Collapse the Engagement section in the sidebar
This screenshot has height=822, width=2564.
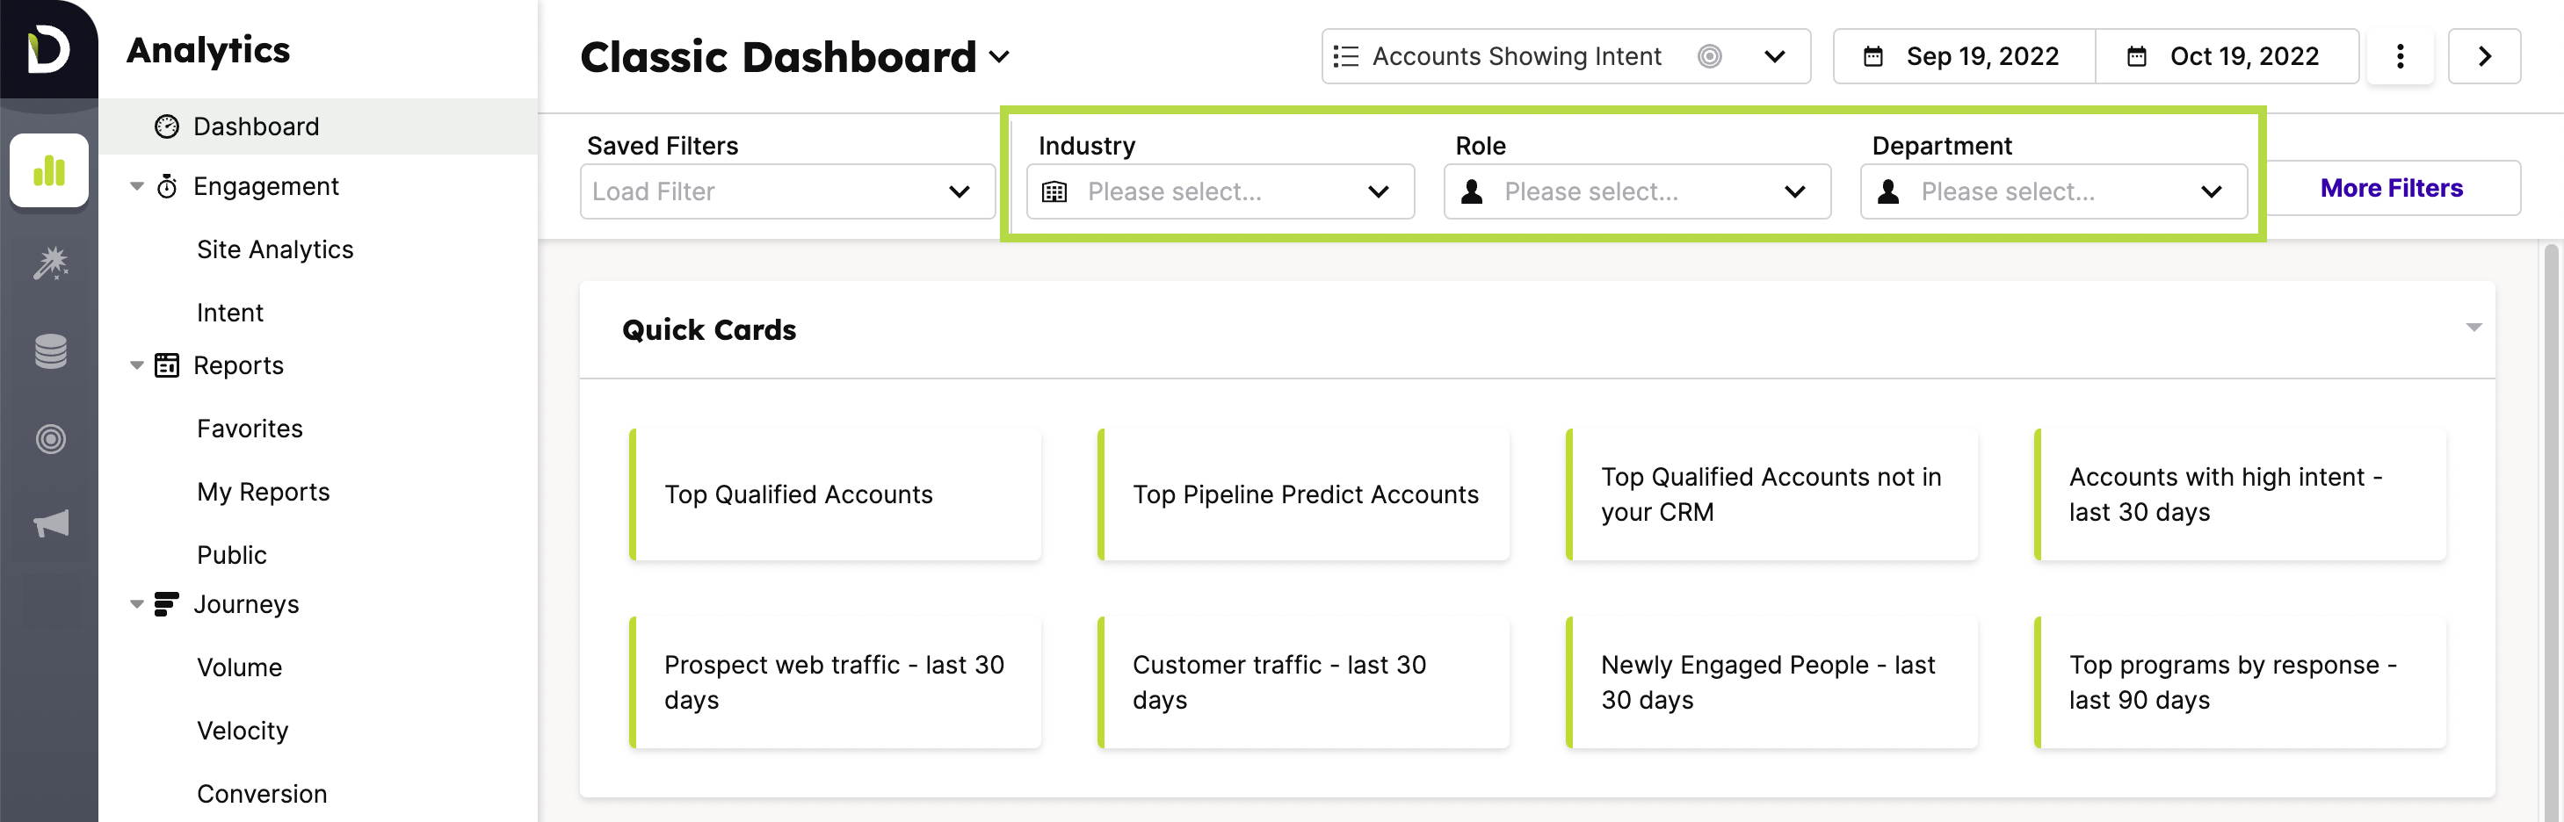point(137,185)
